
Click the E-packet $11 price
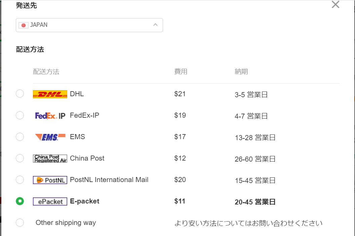point(180,201)
